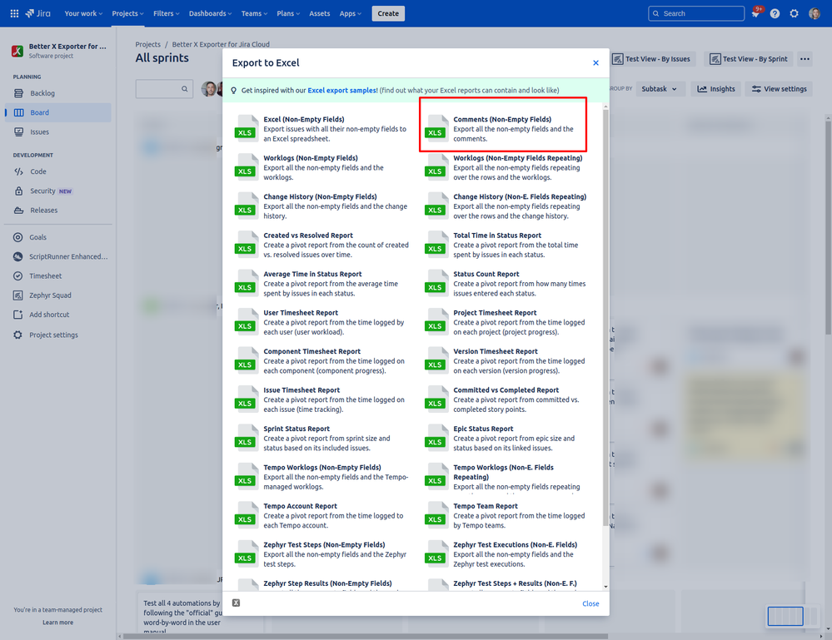Open Timesheet in the sidebar

[58, 276]
